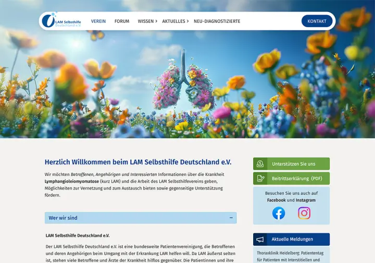Open the VEREIN menu item
Screen dimensions: 375x263
pyautogui.click(x=98, y=21)
